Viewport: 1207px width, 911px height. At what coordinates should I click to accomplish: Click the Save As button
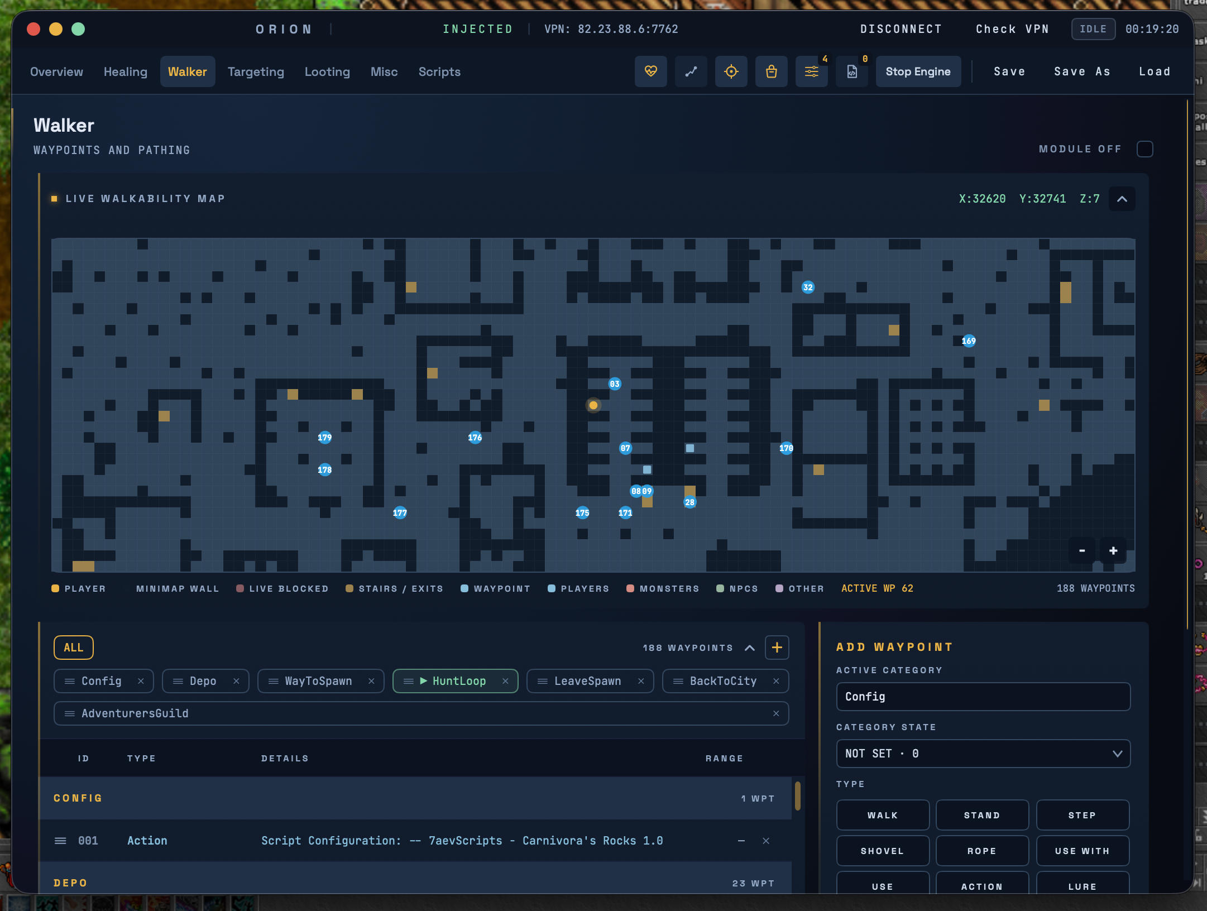click(1082, 71)
